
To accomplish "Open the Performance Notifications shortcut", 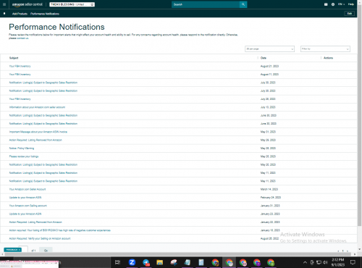I will (x=45, y=14).
